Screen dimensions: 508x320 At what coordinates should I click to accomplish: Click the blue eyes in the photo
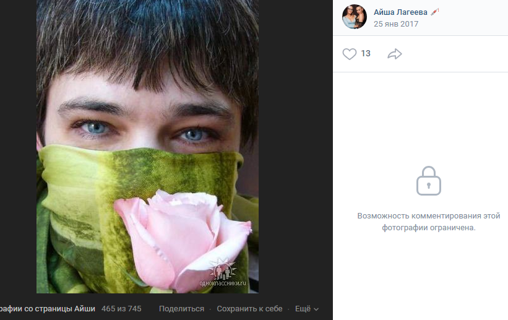click(x=144, y=131)
